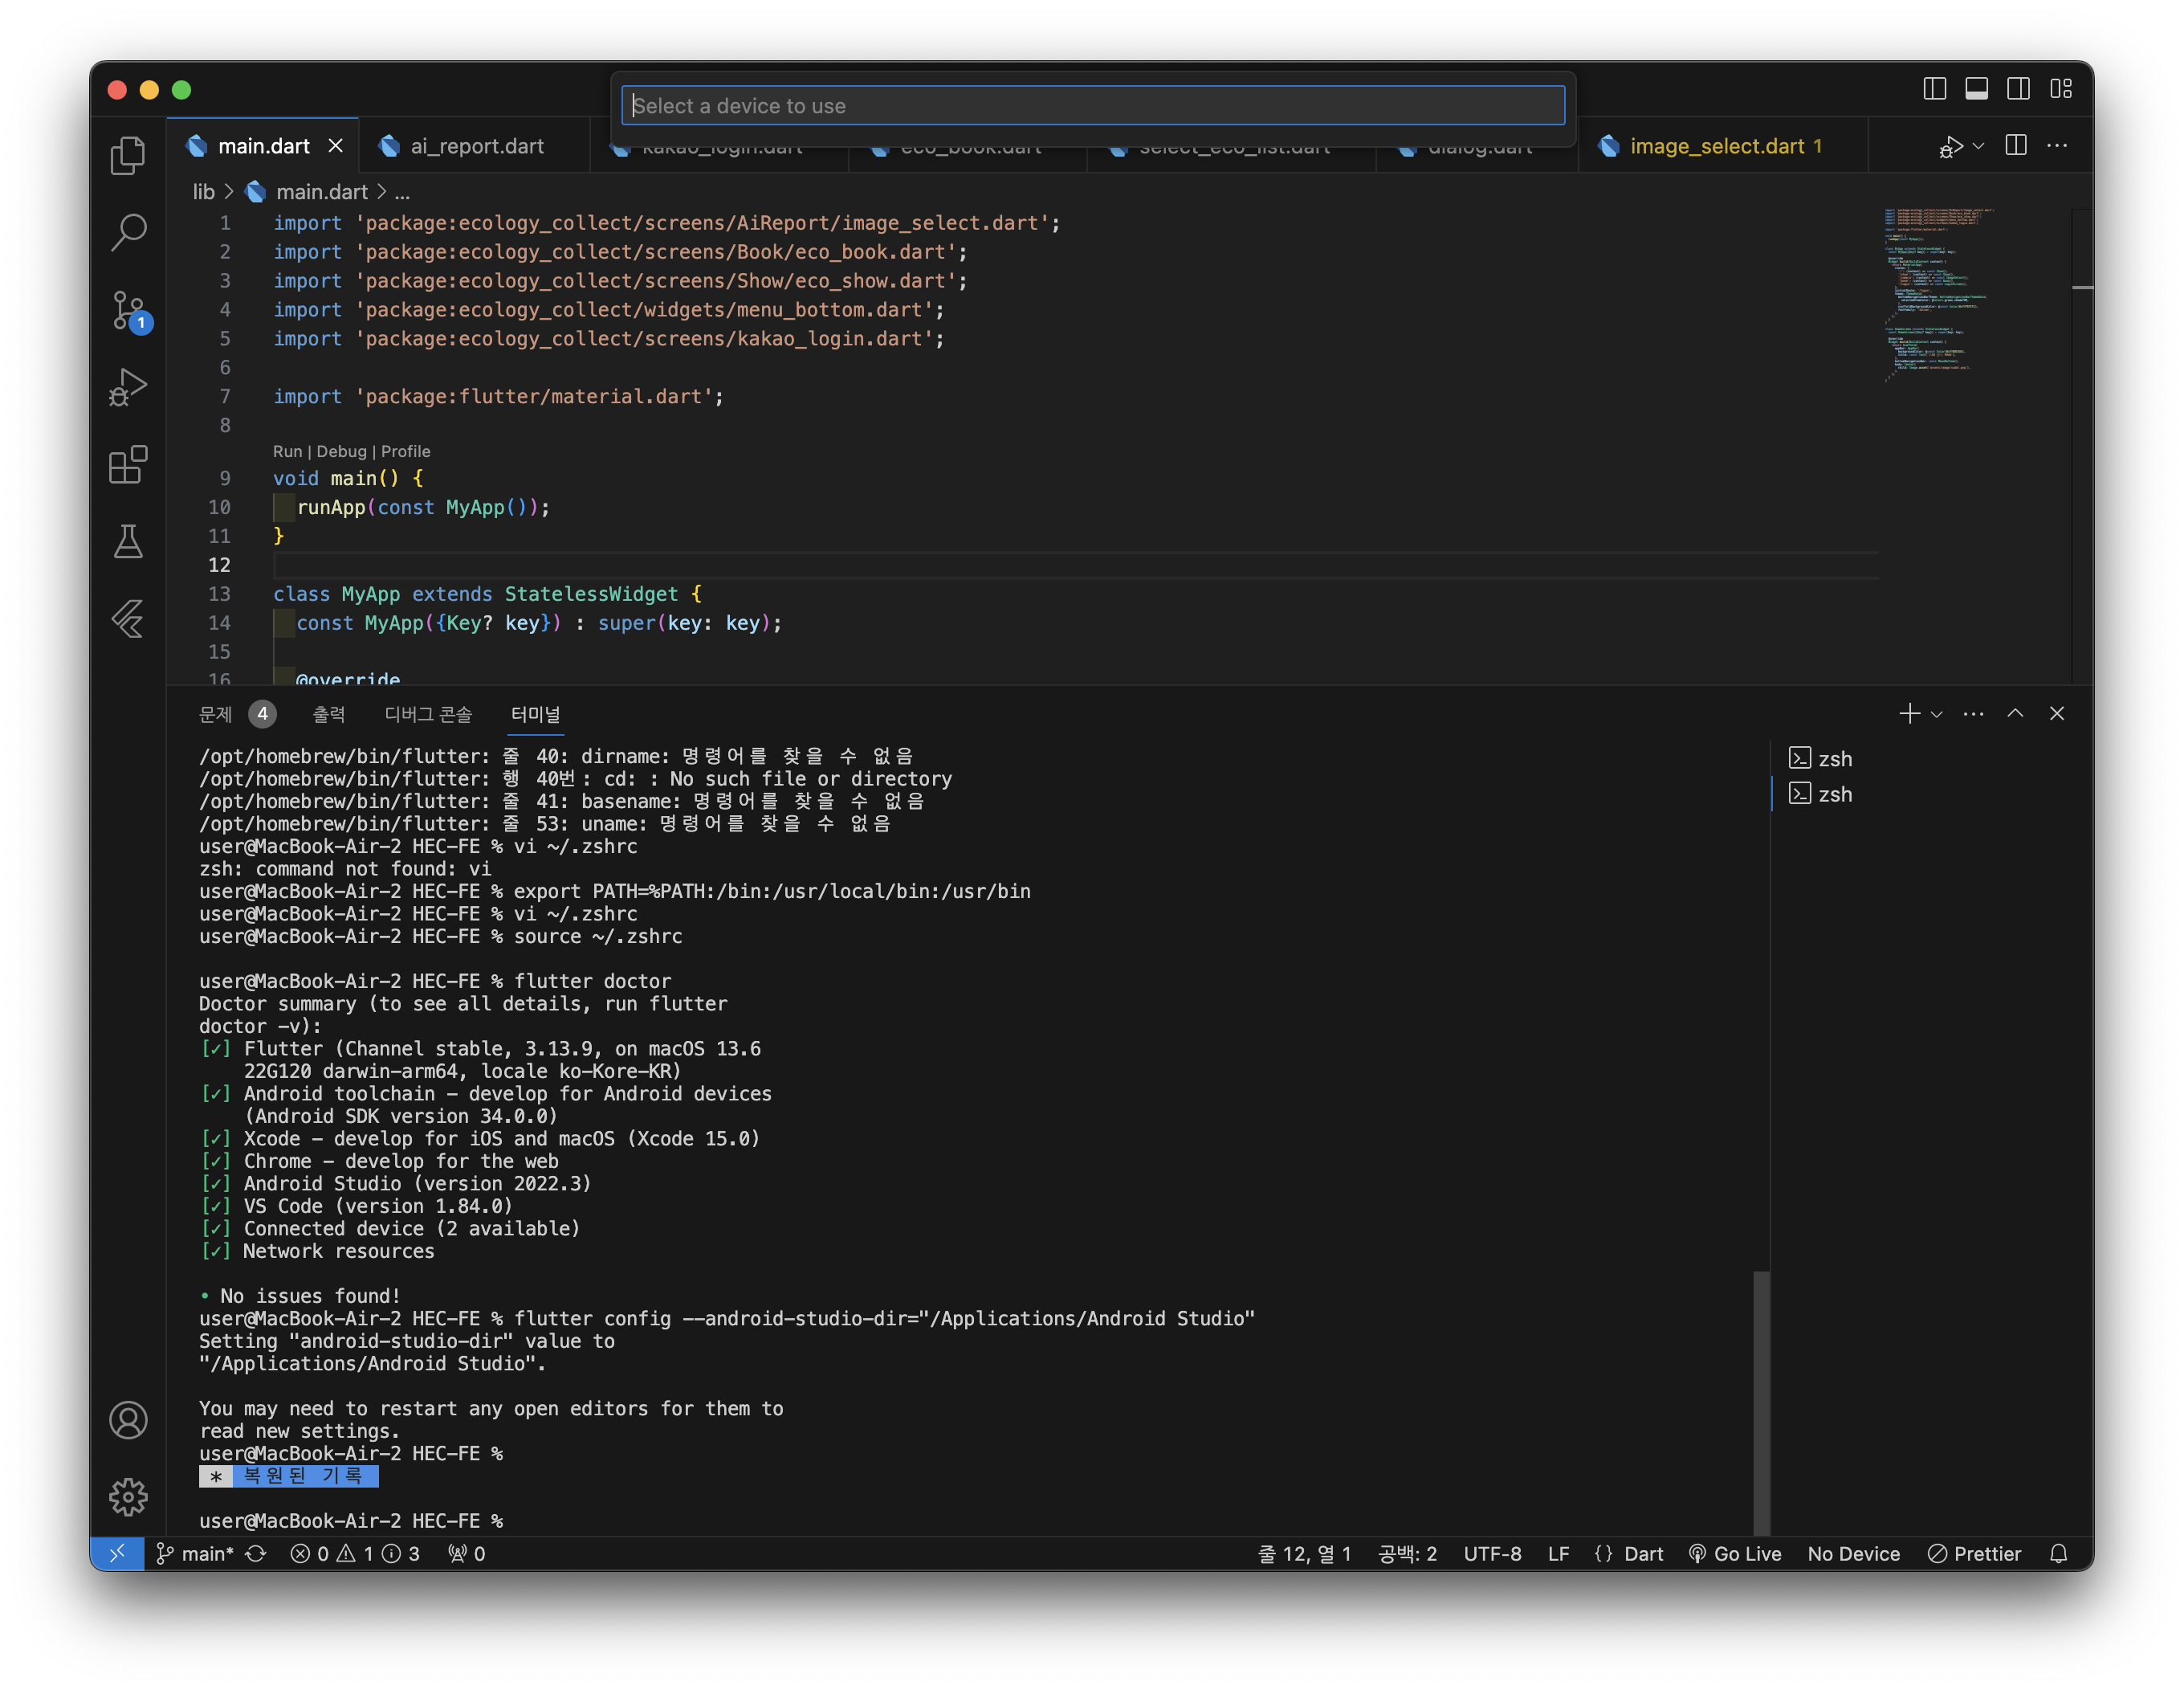Change end of line sequence LF
This screenshot has height=1690, width=2184.
1558,1553
